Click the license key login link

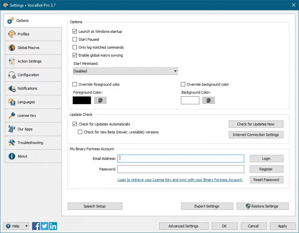(x=180, y=180)
